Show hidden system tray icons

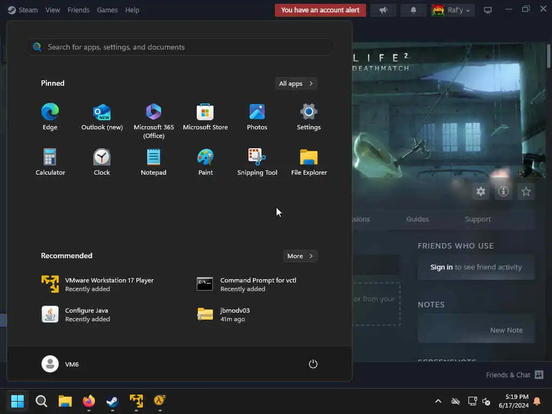438,401
